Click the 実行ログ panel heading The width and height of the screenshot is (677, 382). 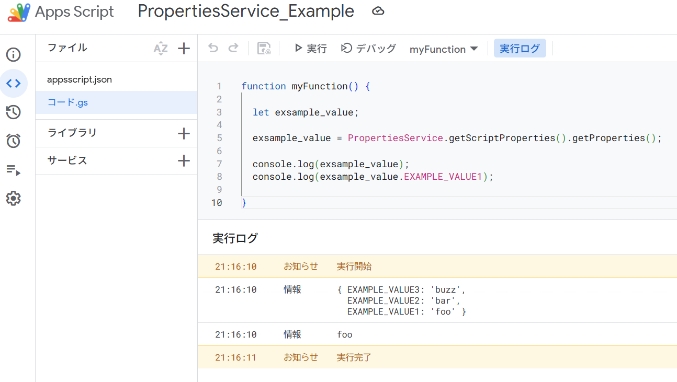(x=235, y=239)
